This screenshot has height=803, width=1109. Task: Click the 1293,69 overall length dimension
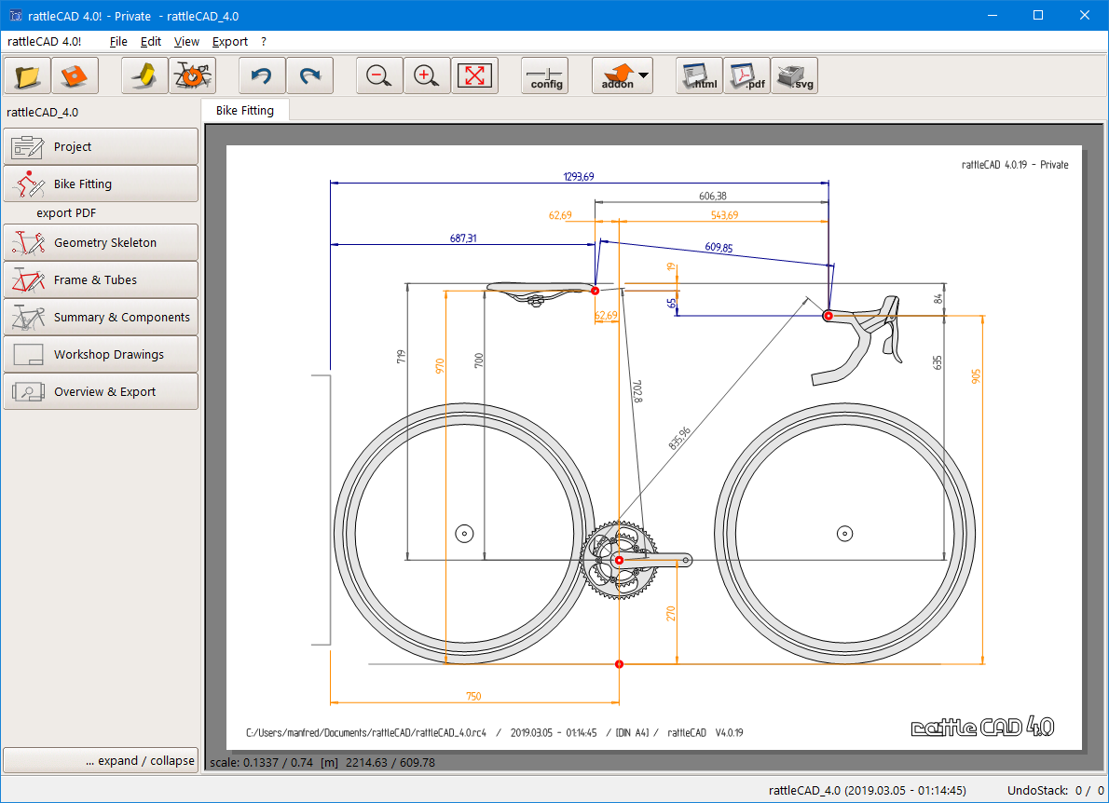click(x=579, y=177)
